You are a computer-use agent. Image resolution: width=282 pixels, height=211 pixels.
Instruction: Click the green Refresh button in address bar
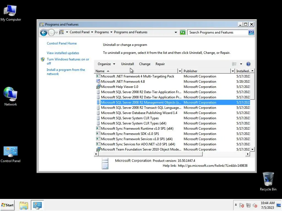(183, 32)
